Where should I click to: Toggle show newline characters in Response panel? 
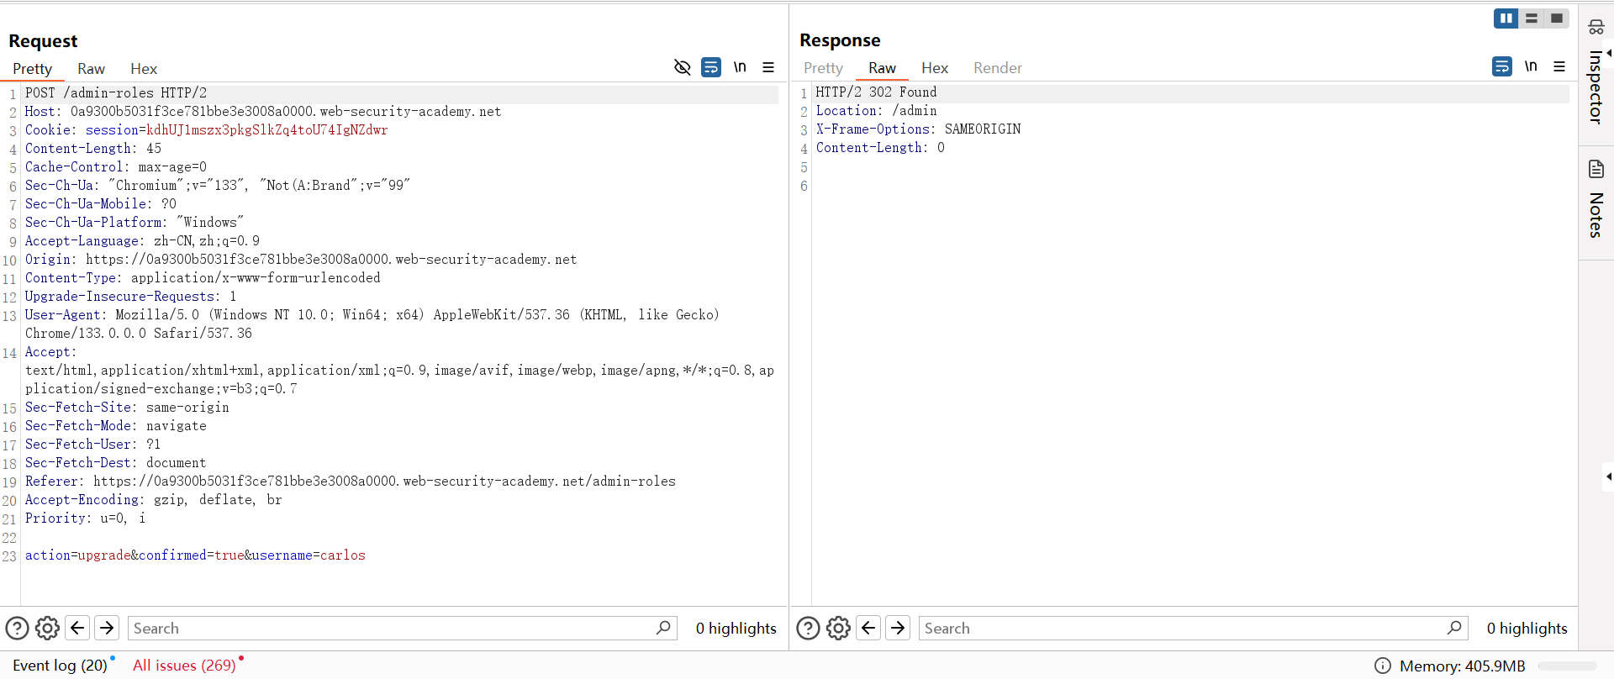[x=1531, y=66]
